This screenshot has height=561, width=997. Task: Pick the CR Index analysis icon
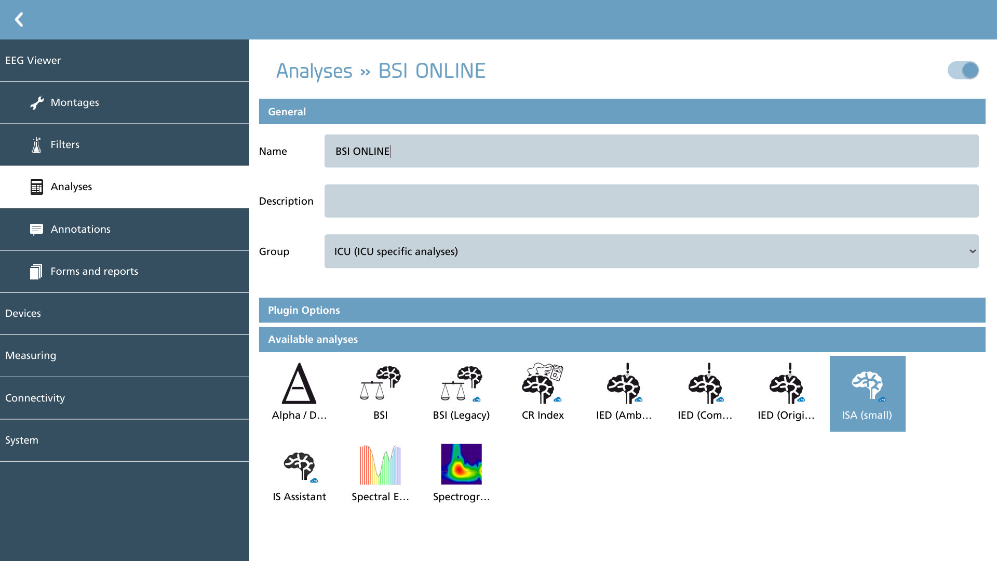pos(543,393)
